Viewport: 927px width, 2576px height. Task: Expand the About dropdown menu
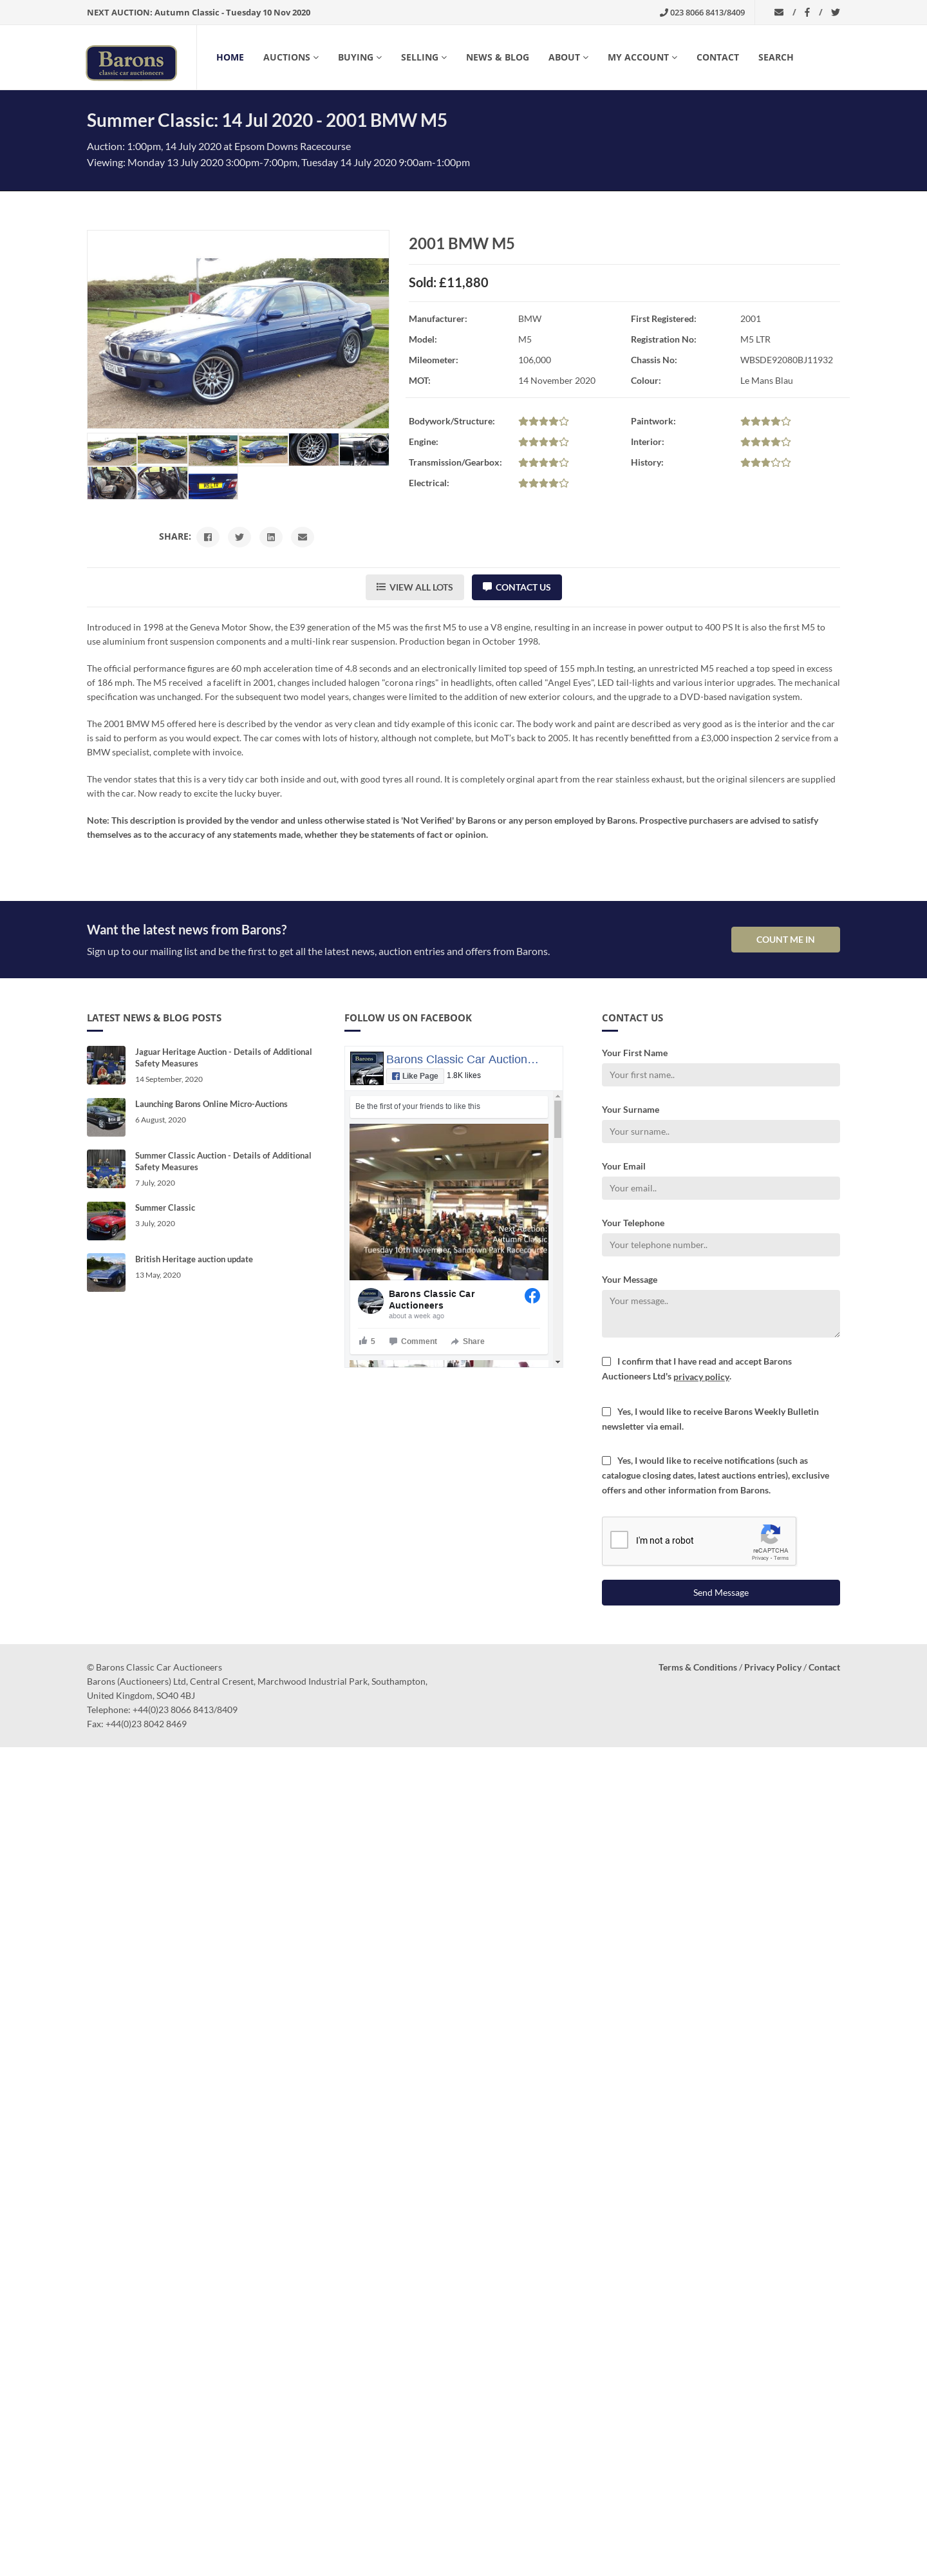pos(568,57)
